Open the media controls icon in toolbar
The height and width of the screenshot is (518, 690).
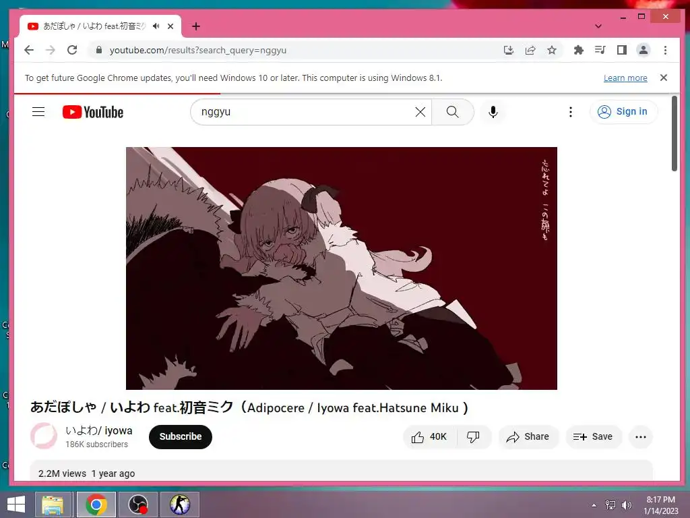600,50
